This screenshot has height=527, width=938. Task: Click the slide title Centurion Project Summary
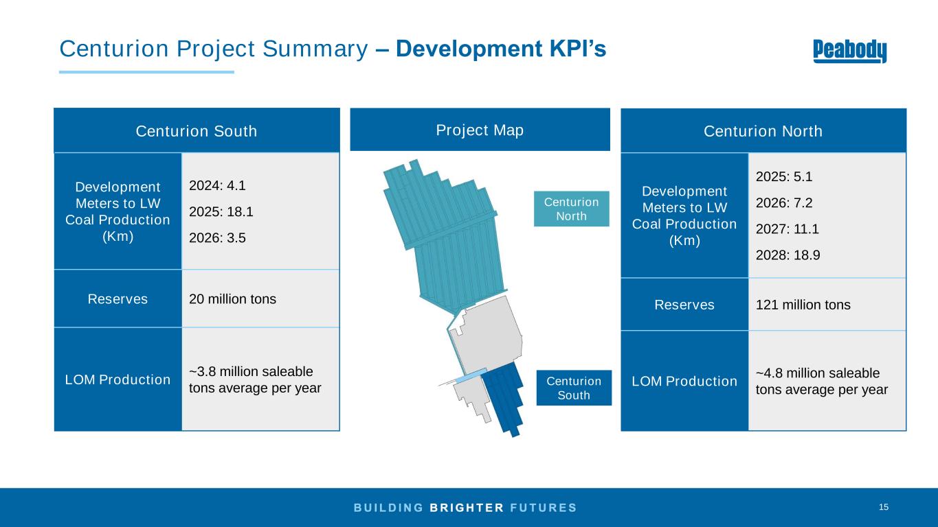212,49
